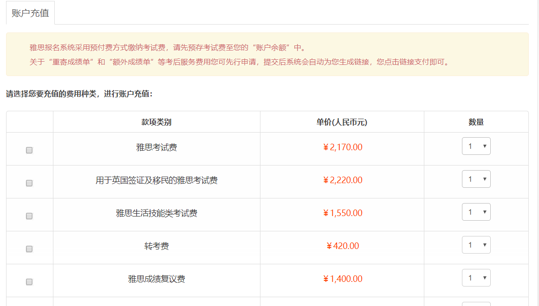Enable the 转考费 checkbox

[29, 249]
